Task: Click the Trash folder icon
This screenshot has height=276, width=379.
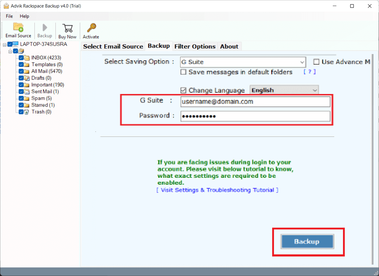Action: point(26,112)
